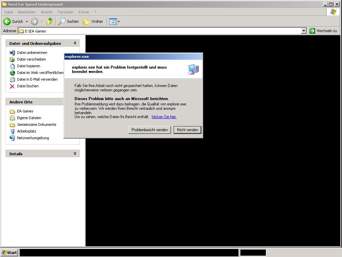Open EA Games folder in Andere Orte

pos(25,111)
